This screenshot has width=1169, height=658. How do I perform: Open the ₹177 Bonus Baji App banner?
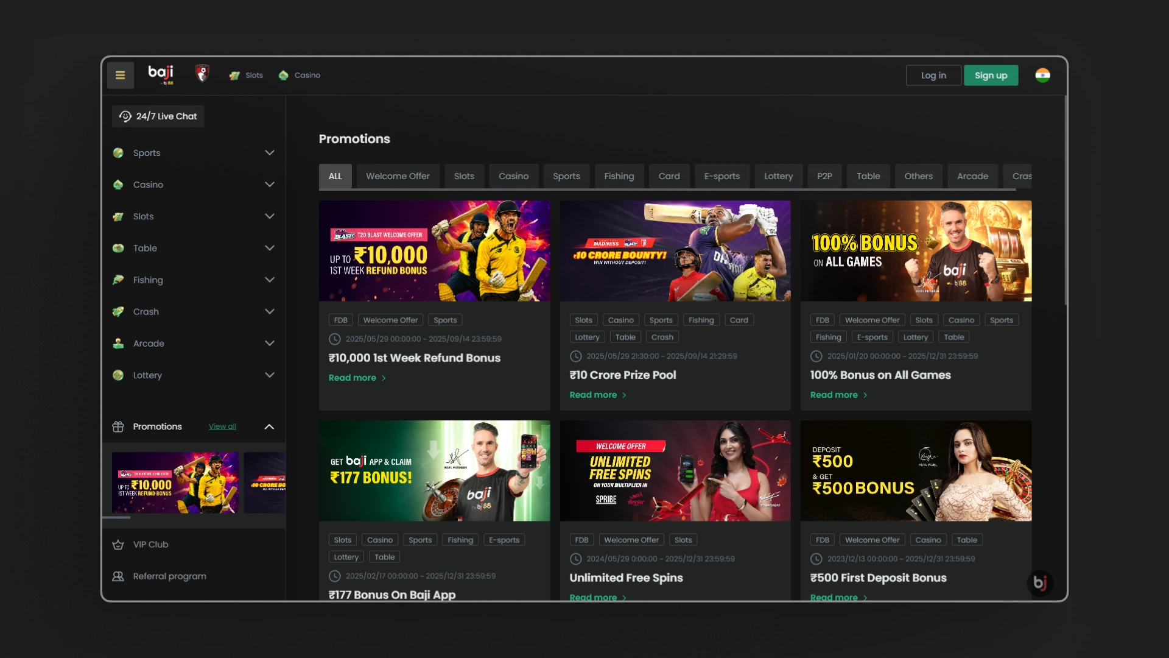(x=434, y=471)
